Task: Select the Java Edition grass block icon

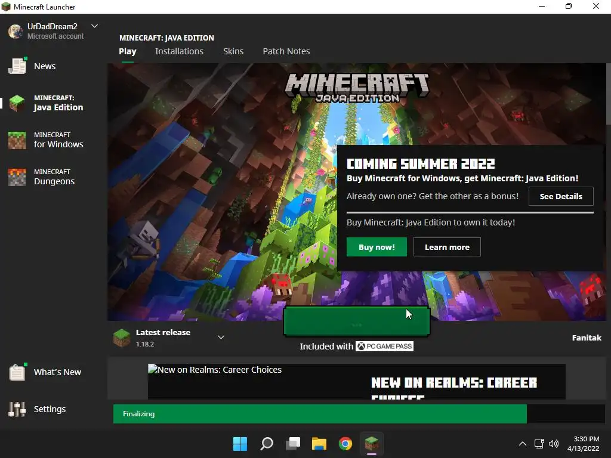Action: click(17, 103)
